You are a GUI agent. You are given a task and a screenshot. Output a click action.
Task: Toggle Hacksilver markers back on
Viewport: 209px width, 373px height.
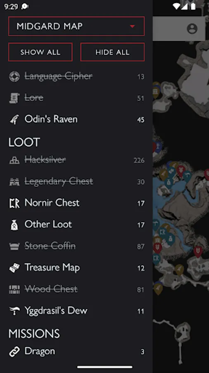pos(76,160)
